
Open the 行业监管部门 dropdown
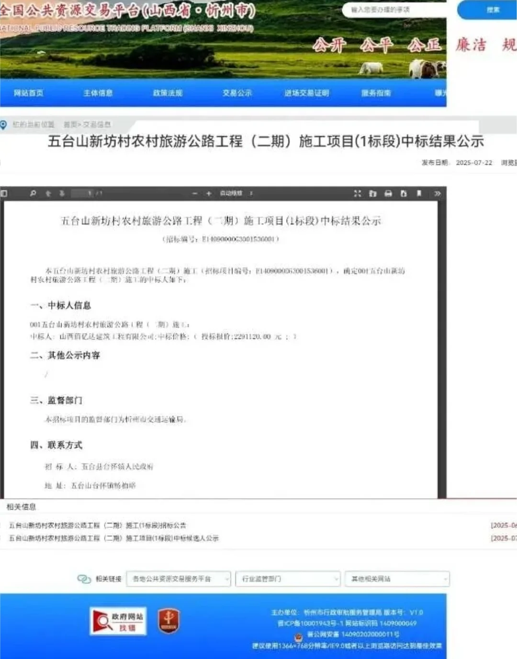pos(287,579)
